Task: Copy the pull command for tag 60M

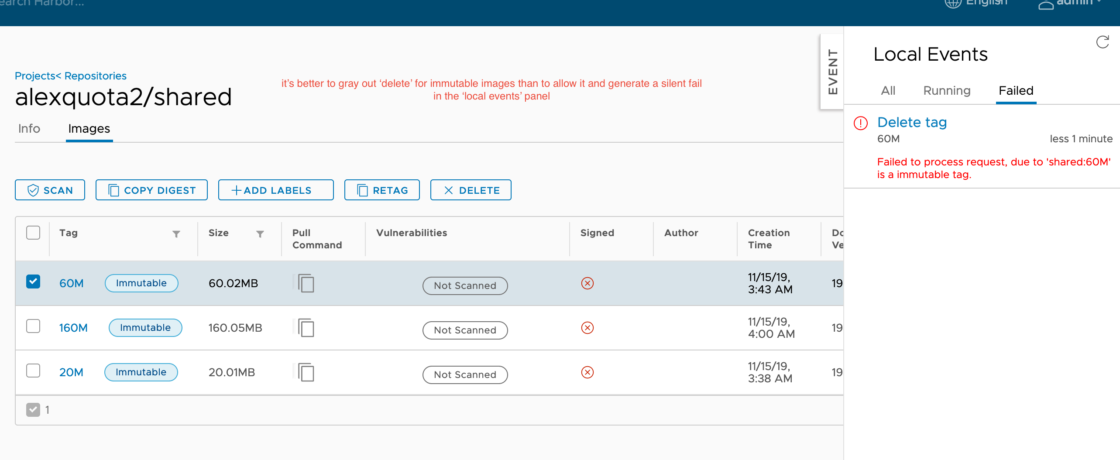Action: click(x=306, y=283)
